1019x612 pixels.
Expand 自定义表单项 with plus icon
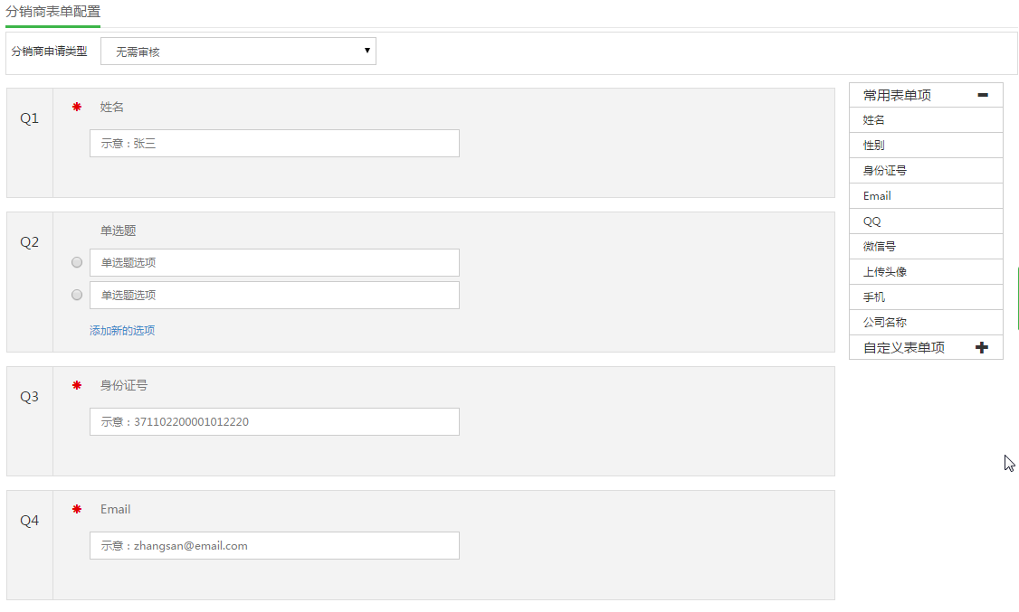[983, 347]
